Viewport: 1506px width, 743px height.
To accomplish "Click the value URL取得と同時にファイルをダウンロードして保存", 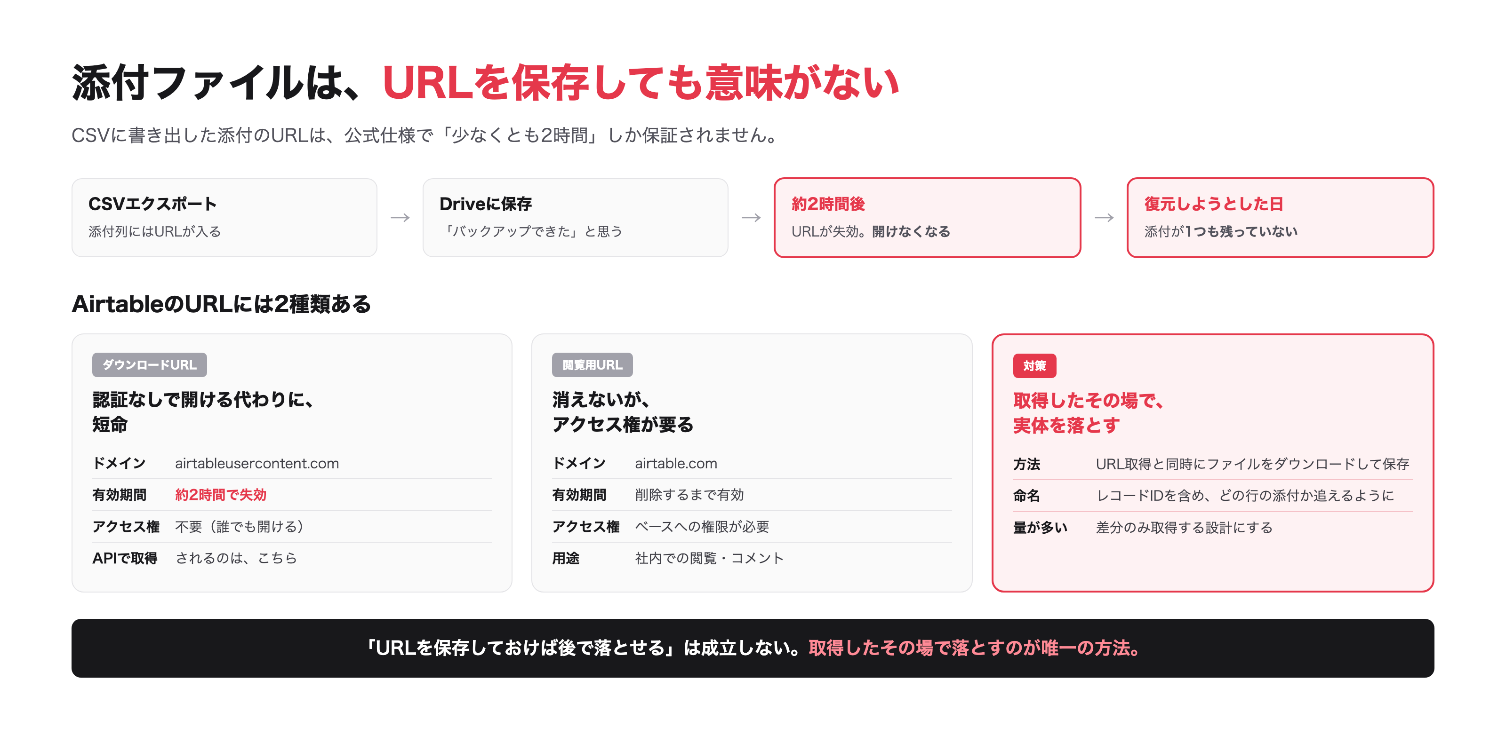I will coord(1253,464).
